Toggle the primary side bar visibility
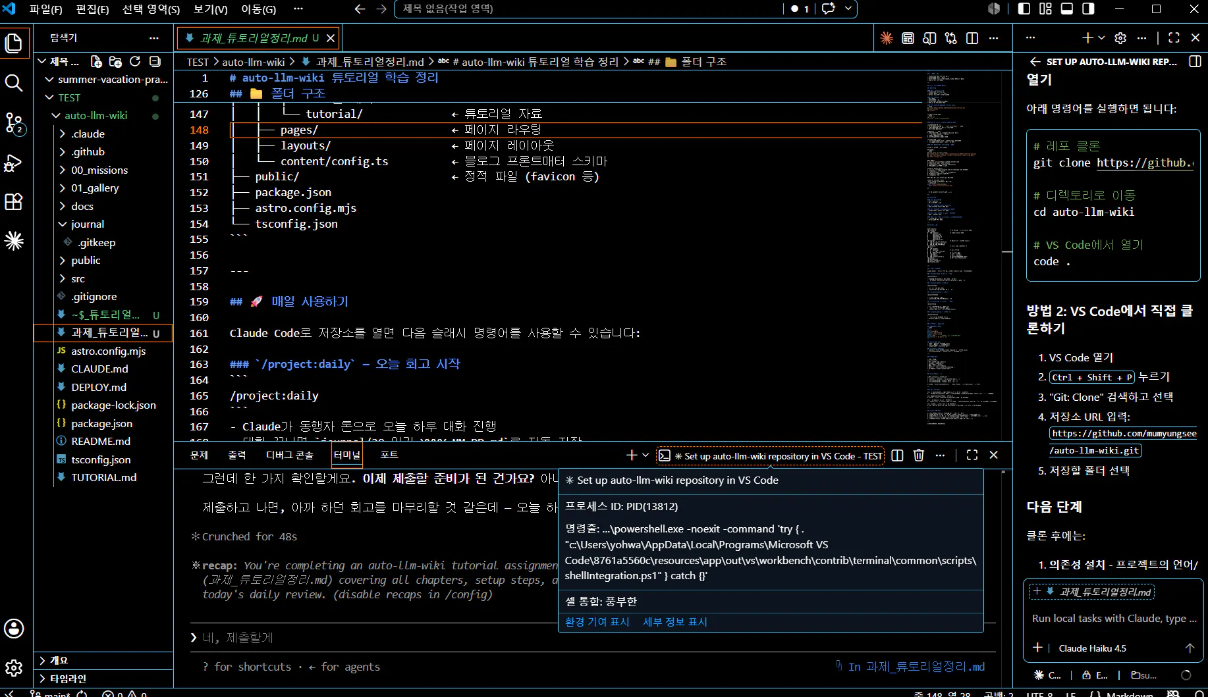1208x697 pixels. pos(1024,9)
